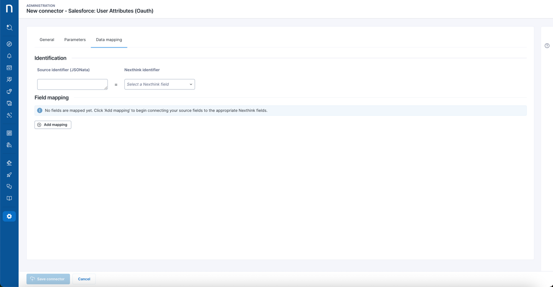The image size is (553, 287).
Task: Click the help question mark icon
Action: pyautogui.click(x=547, y=46)
